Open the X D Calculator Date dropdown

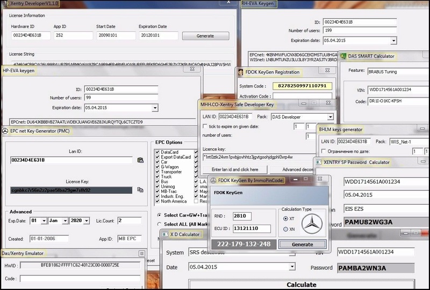pyautogui.click(x=292, y=266)
